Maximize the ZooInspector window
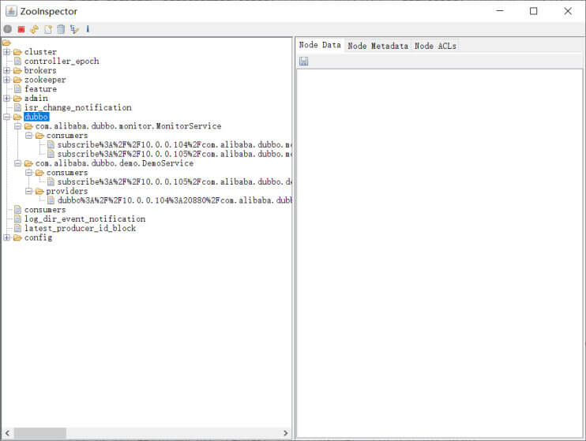Screen dimensions: 586x441 (x=534, y=11)
